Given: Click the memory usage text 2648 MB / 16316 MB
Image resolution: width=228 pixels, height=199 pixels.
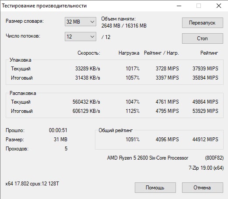Looking at the screenshot, I should point(124,26).
